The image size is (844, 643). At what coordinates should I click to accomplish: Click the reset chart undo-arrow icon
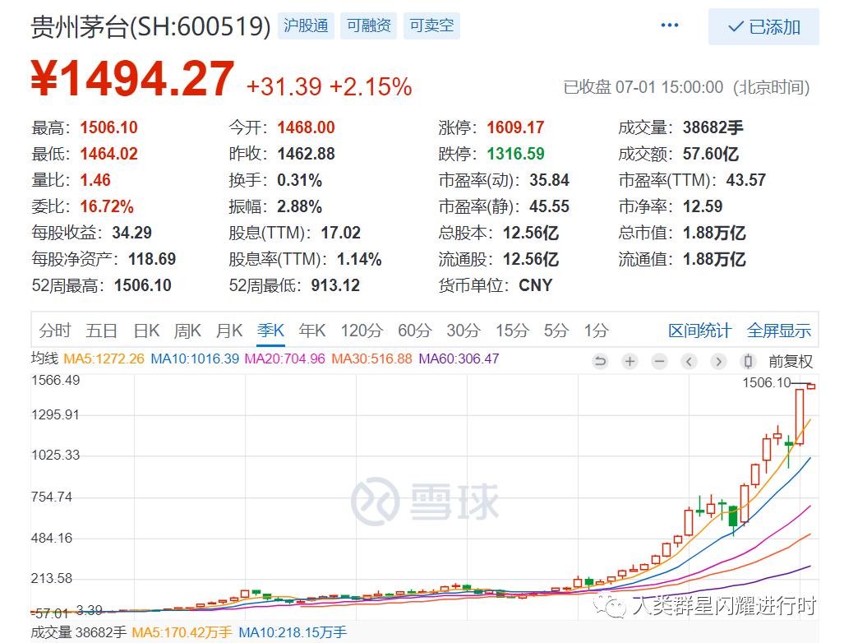click(600, 361)
